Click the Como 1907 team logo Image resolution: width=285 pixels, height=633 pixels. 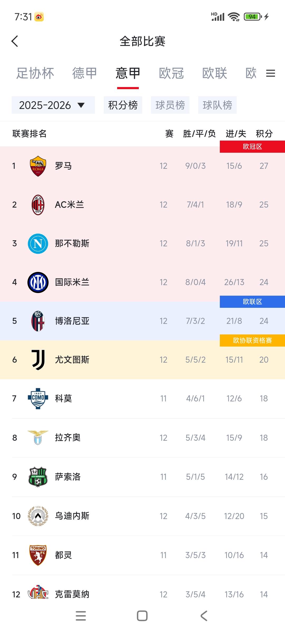click(x=38, y=399)
